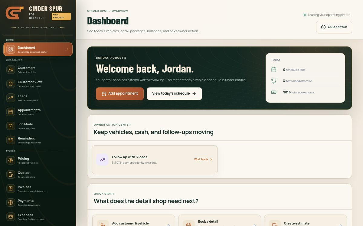Click View today's schedule button
363x226 pixels.
point(174,94)
